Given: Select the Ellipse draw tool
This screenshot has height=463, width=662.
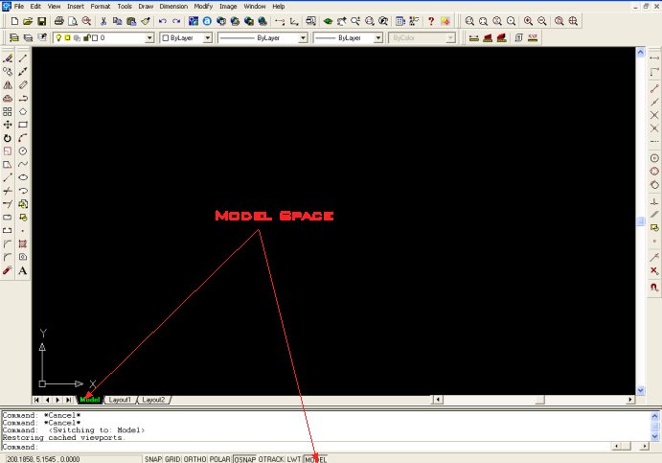Looking at the screenshot, I should coord(23,177).
